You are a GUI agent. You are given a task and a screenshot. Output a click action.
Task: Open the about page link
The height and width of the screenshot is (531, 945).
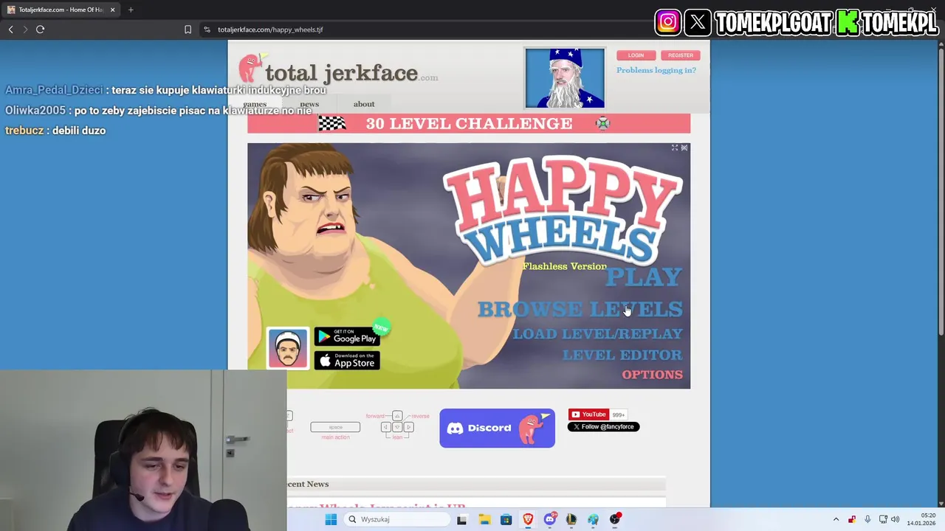(364, 104)
